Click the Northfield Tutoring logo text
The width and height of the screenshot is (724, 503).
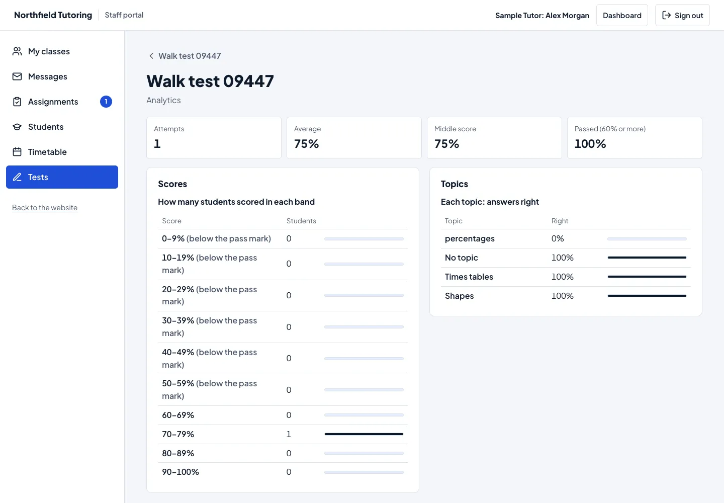pos(53,15)
